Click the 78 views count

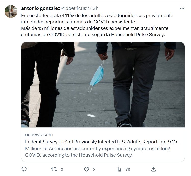pyautogui.click(x=128, y=169)
